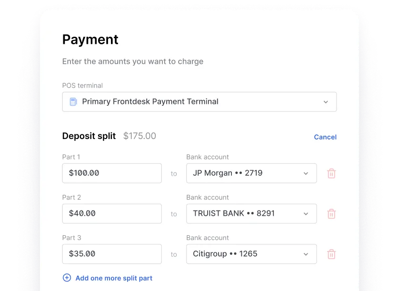Image resolution: width=399 pixels, height=291 pixels.
Task: Open the POS terminal selector
Action: pos(199,101)
